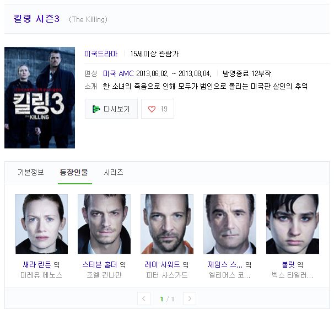The image size is (334, 314).
Task: Click the 스티븐 홀더 character link
Action: (100, 265)
